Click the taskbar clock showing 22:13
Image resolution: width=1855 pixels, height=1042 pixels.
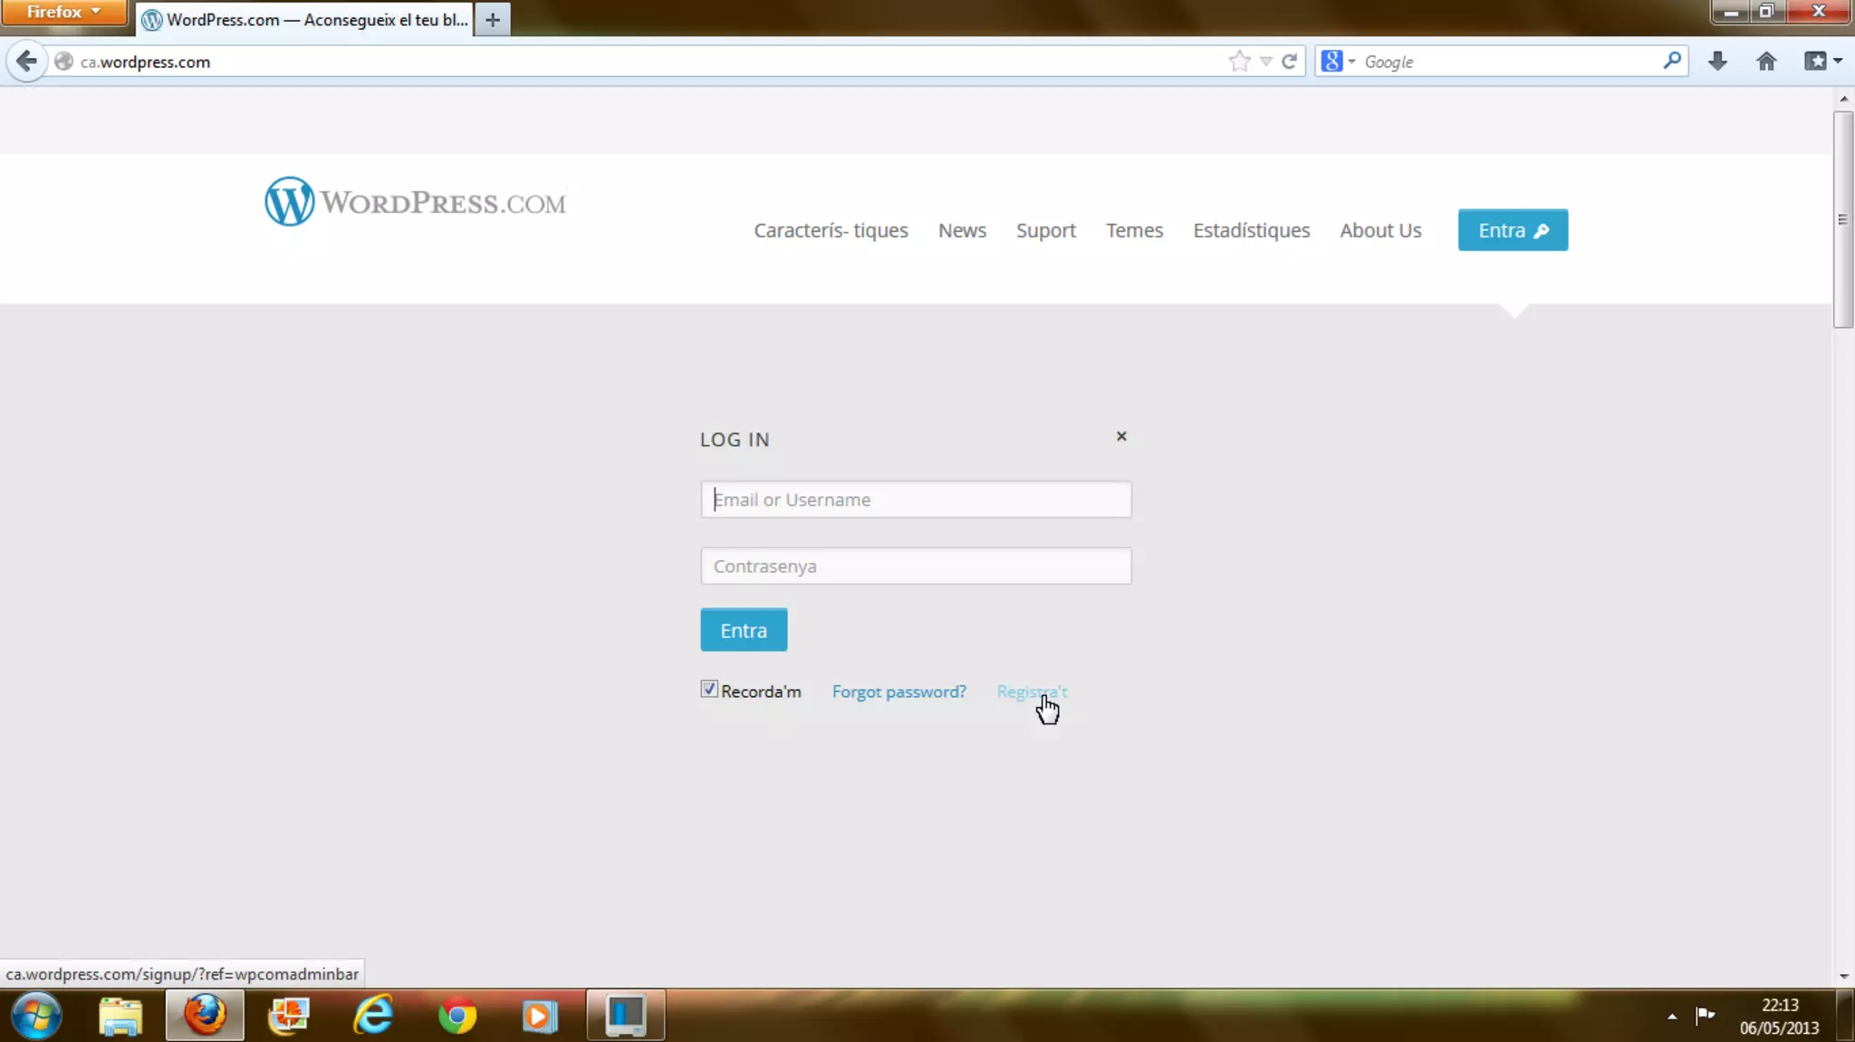1779,1016
